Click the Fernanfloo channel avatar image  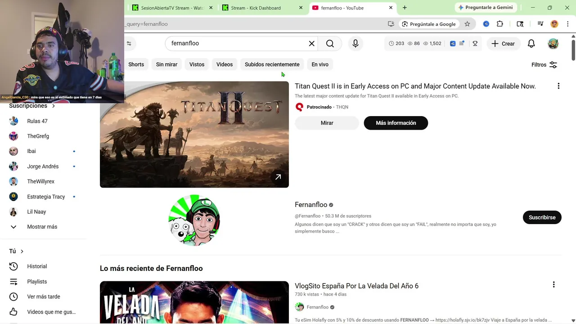[x=194, y=220]
